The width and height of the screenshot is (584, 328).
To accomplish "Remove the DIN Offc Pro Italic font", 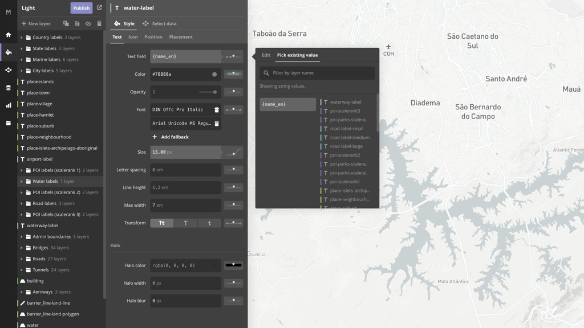I will [217, 109].
